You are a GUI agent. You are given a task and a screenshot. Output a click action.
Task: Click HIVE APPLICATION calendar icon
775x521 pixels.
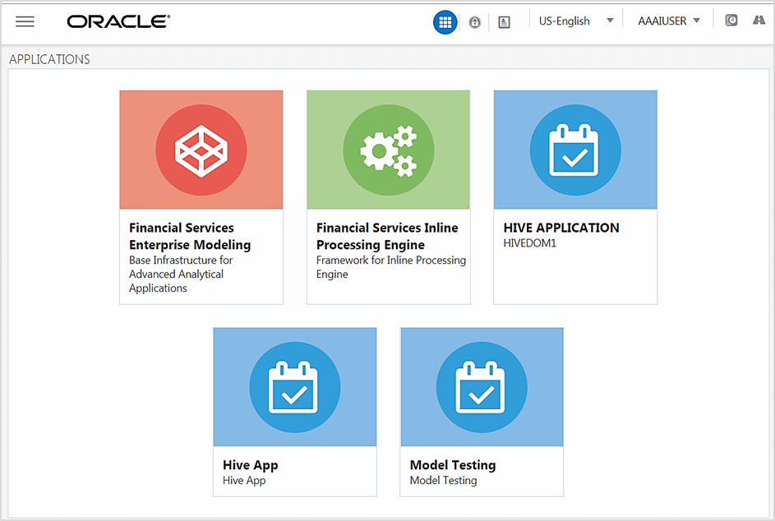[575, 150]
